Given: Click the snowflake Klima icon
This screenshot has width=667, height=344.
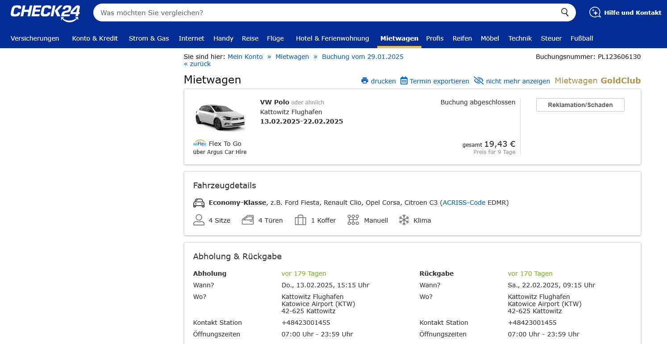Looking at the screenshot, I should click(404, 220).
